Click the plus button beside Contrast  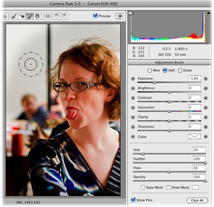point(205,98)
